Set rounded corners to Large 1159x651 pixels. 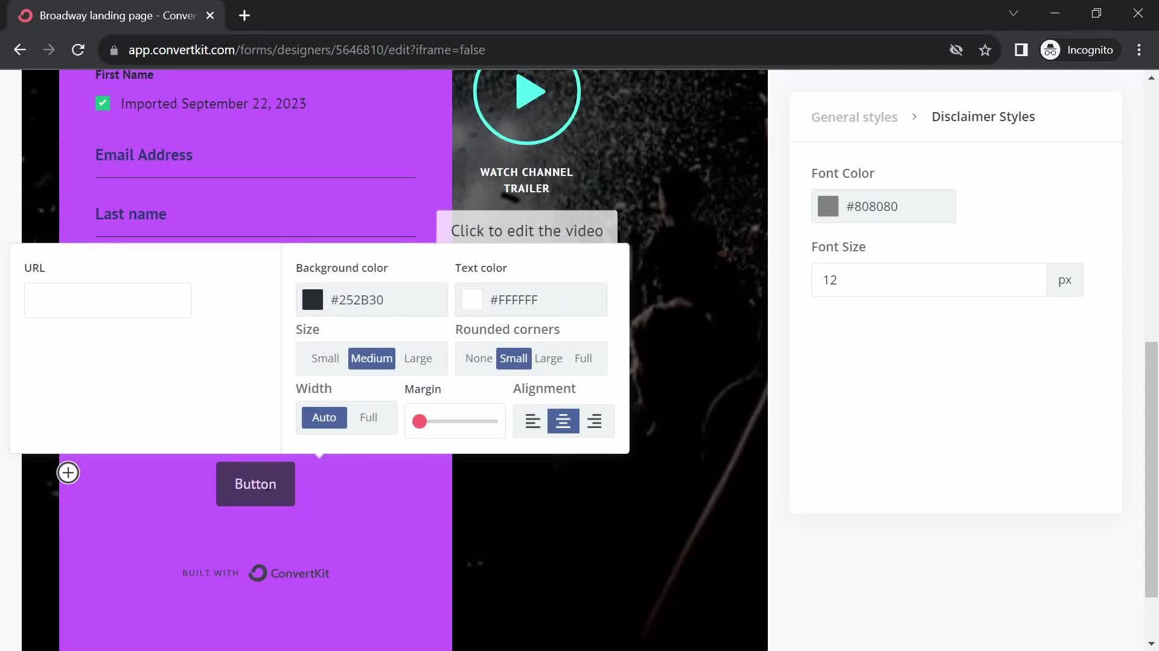(x=548, y=359)
